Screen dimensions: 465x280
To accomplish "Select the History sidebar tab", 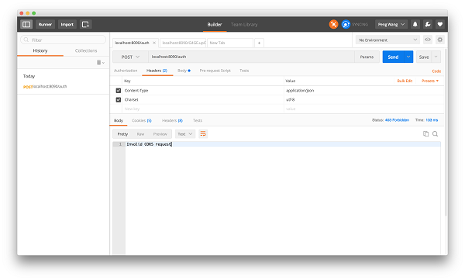I will coord(40,50).
